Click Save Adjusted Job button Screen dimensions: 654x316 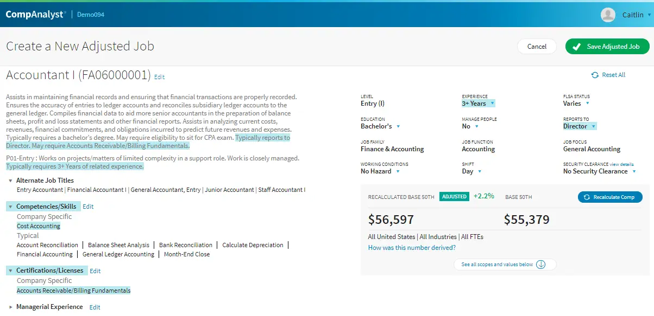607,47
